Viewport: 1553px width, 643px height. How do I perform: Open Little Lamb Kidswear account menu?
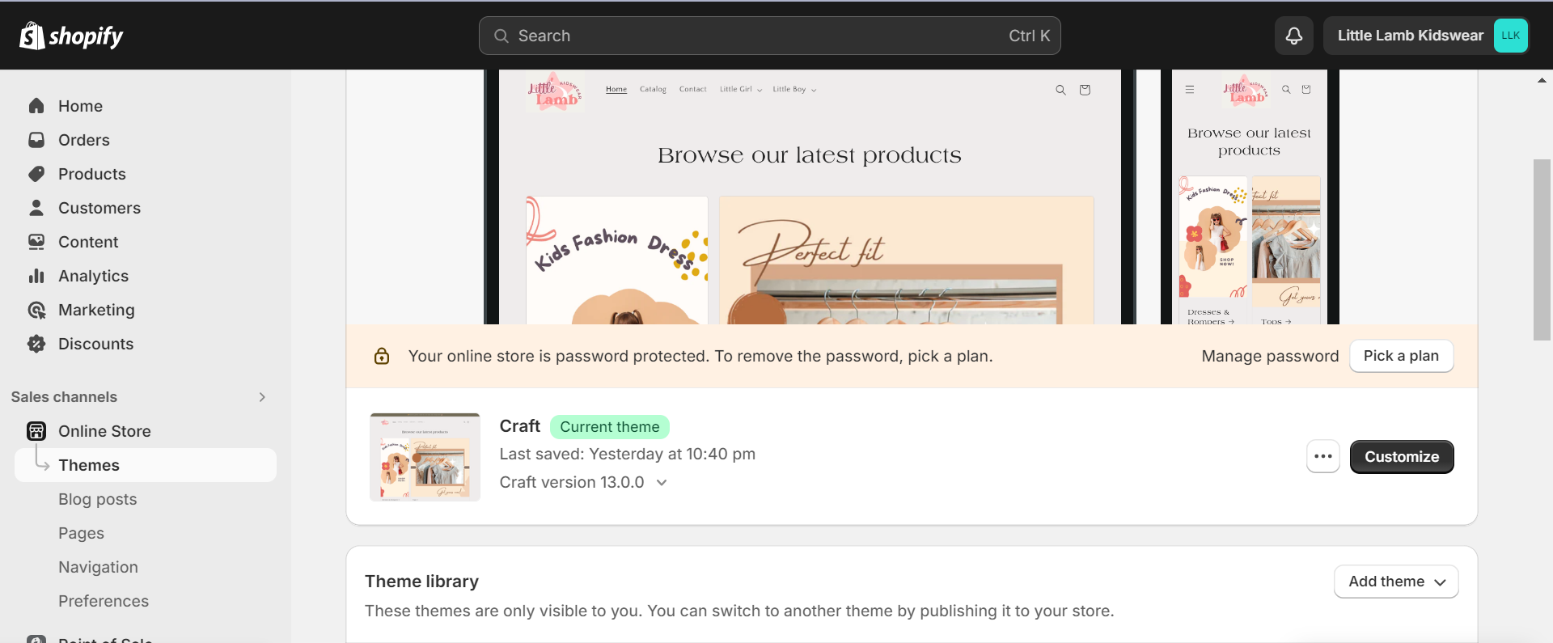click(x=1426, y=36)
